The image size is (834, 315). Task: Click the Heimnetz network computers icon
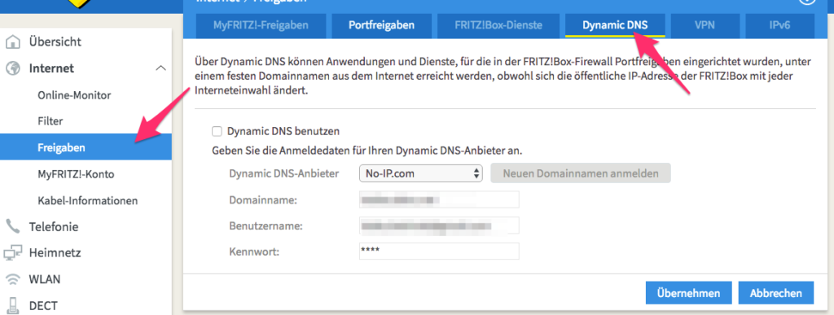(13, 253)
